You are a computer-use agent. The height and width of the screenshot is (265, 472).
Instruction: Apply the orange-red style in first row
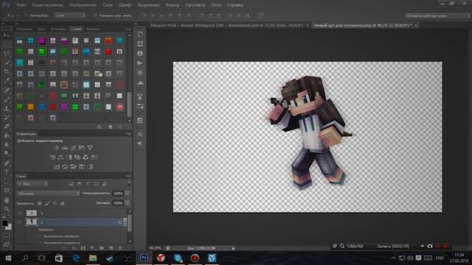(x=108, y=40)
